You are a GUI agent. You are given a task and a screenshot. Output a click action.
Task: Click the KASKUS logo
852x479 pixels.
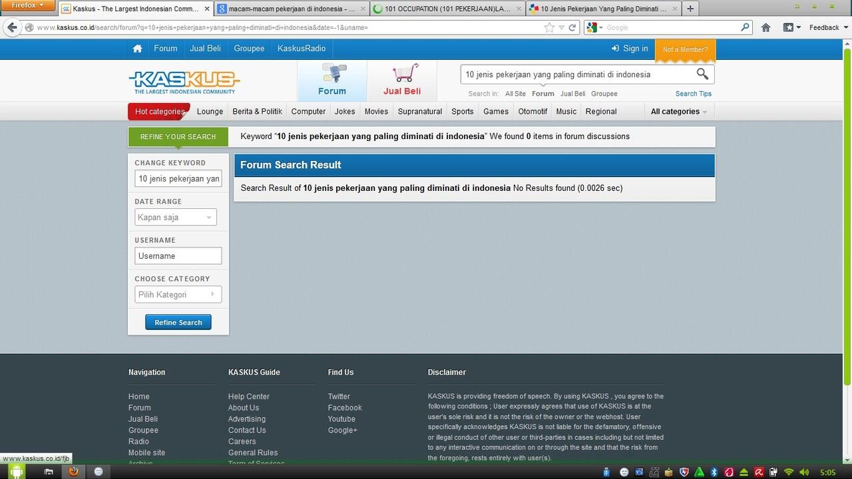(184, 82)
